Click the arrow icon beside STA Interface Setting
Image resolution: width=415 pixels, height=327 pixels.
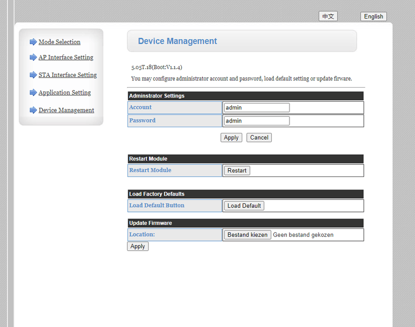[x=33, y=75]
